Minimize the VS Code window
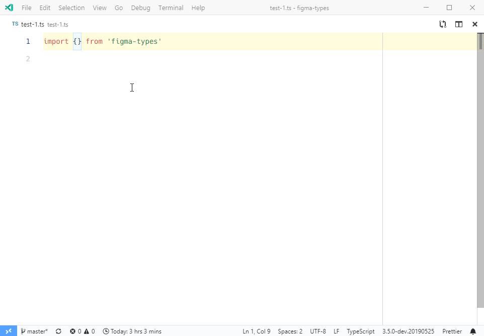The height and width of the screenshot is (336, 484). point(426,8)
